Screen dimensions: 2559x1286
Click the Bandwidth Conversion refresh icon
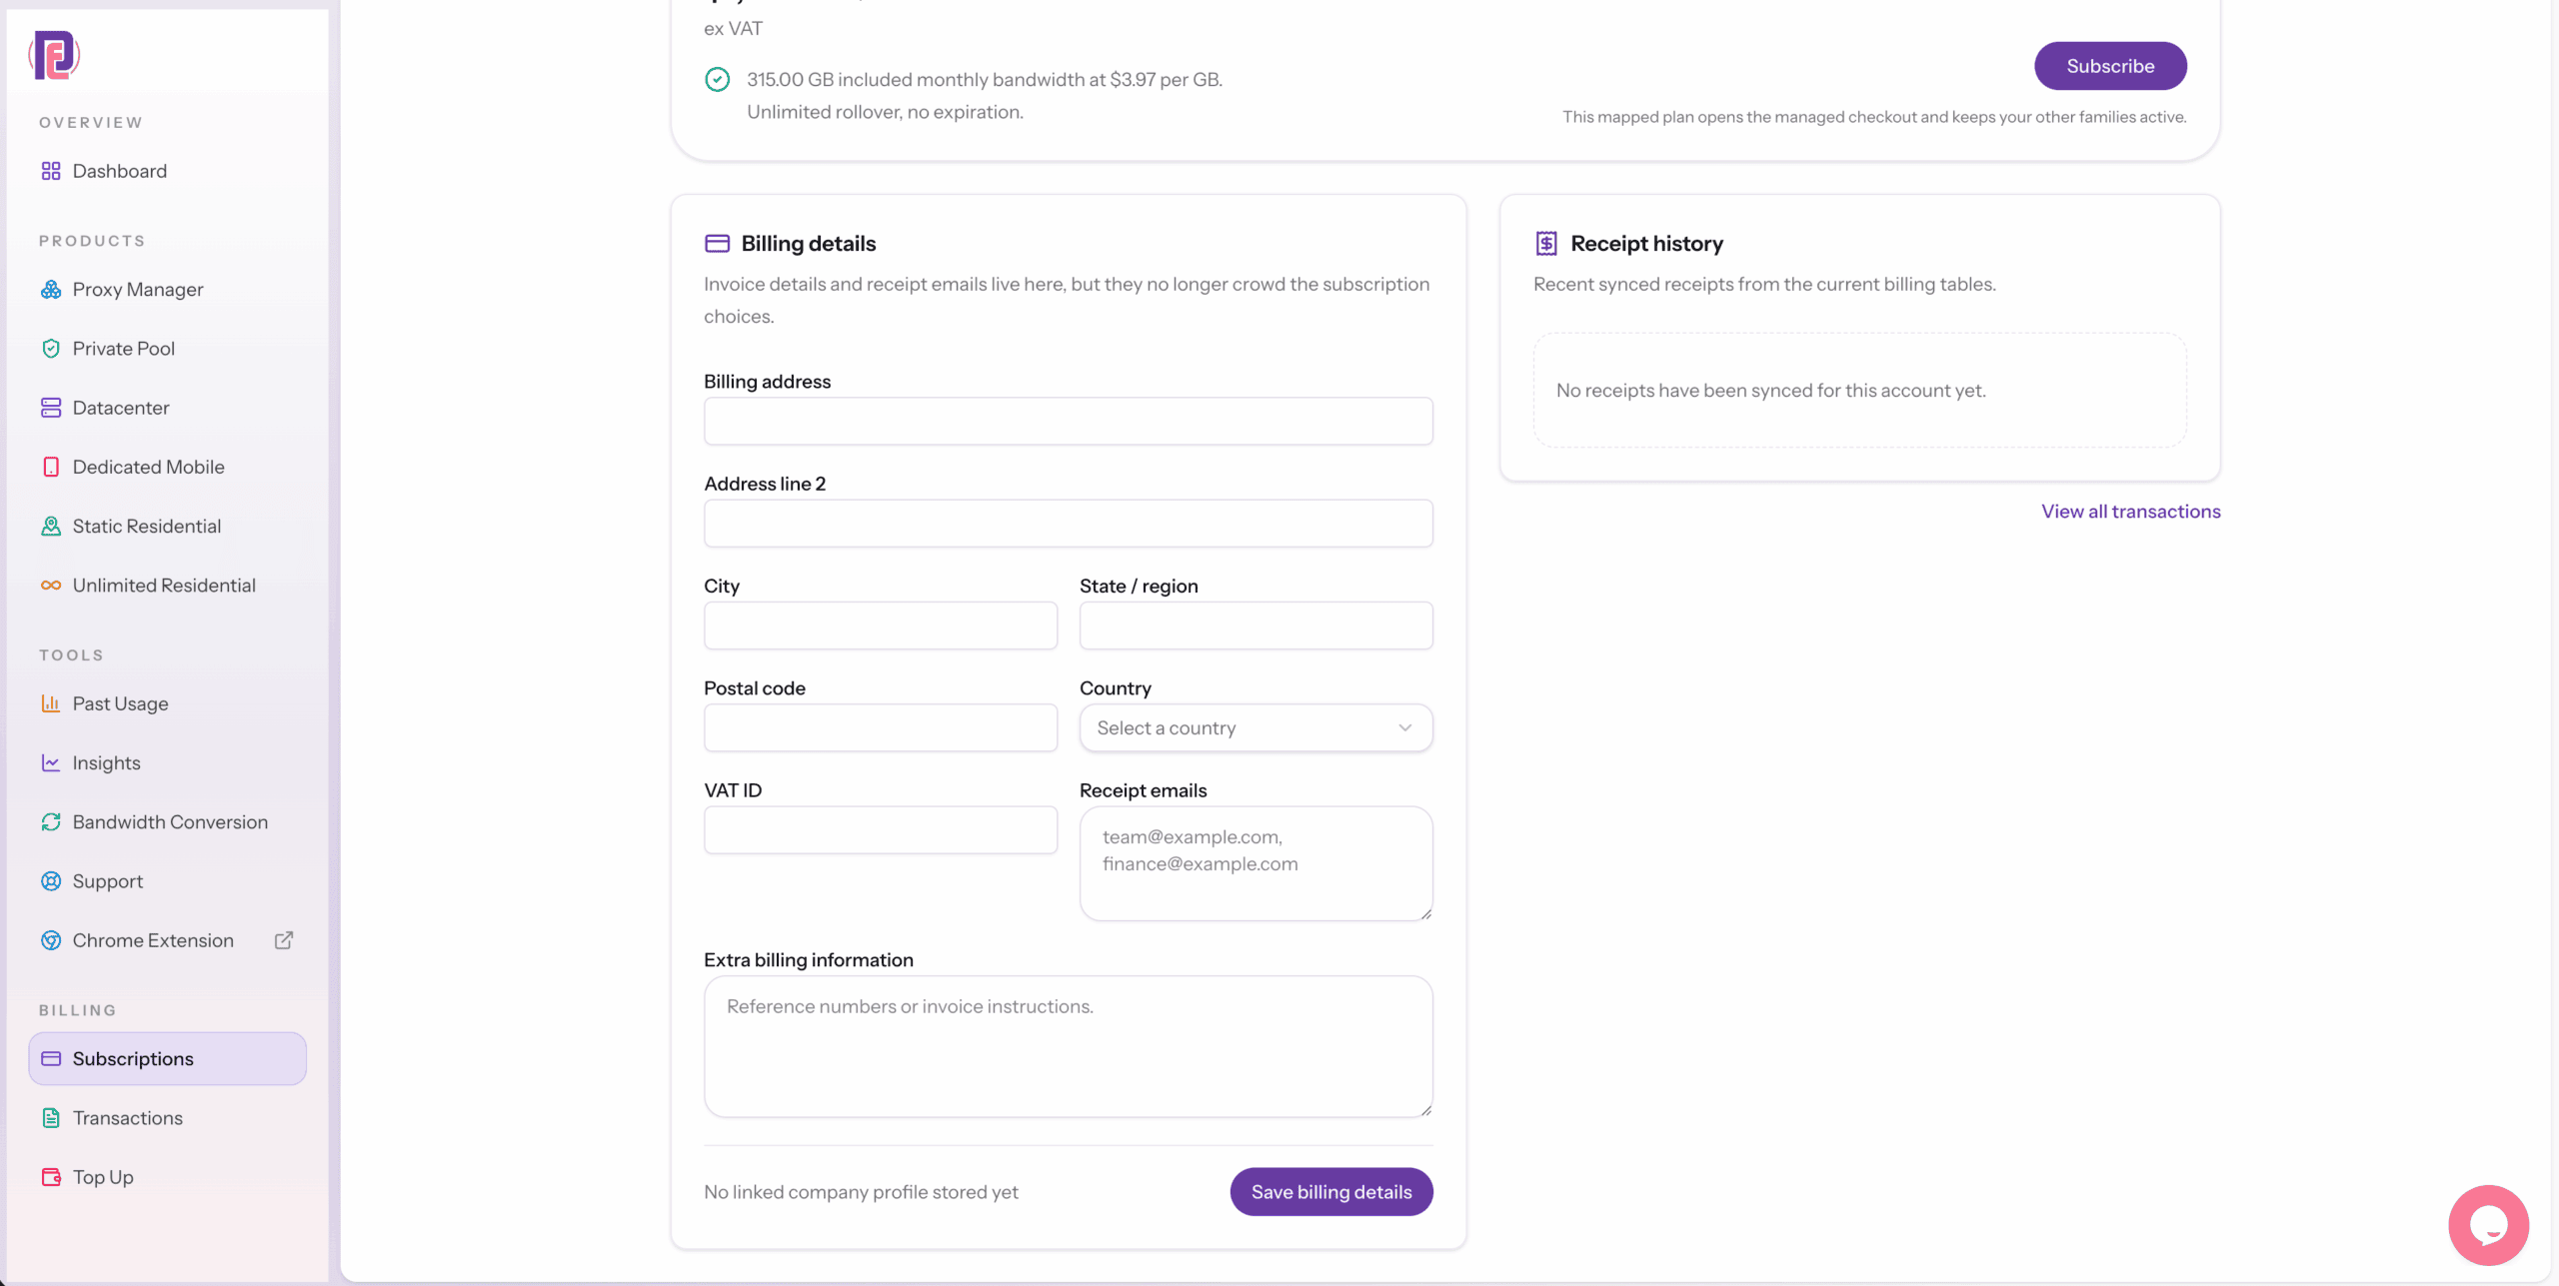(x=51, y=822)
